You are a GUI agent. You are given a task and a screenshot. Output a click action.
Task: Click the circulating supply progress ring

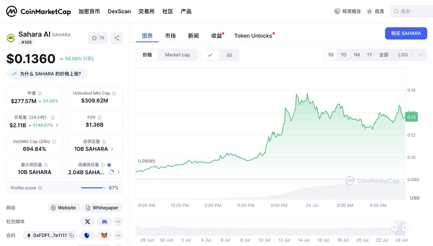click(111, 172)
